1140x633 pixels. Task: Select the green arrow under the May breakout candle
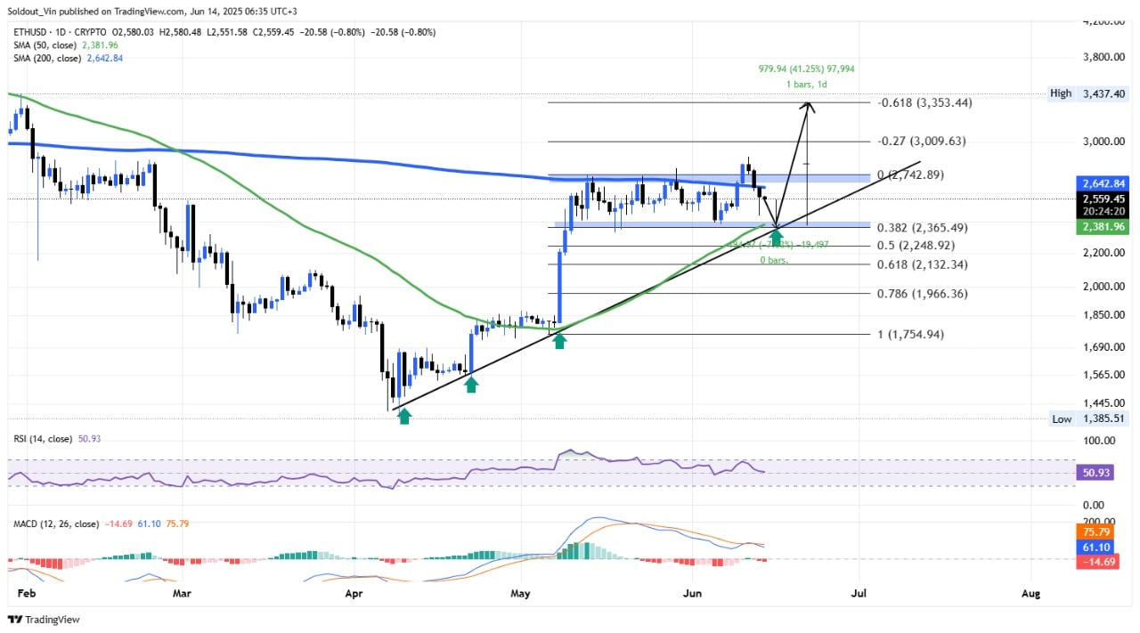click(559, 339)
